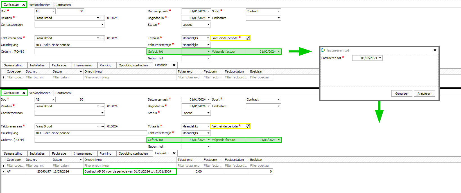Open Volgende factuur dropdown showing 01/02/2024
This screenshot has width=461, height=193.
(x=279, y=52)
